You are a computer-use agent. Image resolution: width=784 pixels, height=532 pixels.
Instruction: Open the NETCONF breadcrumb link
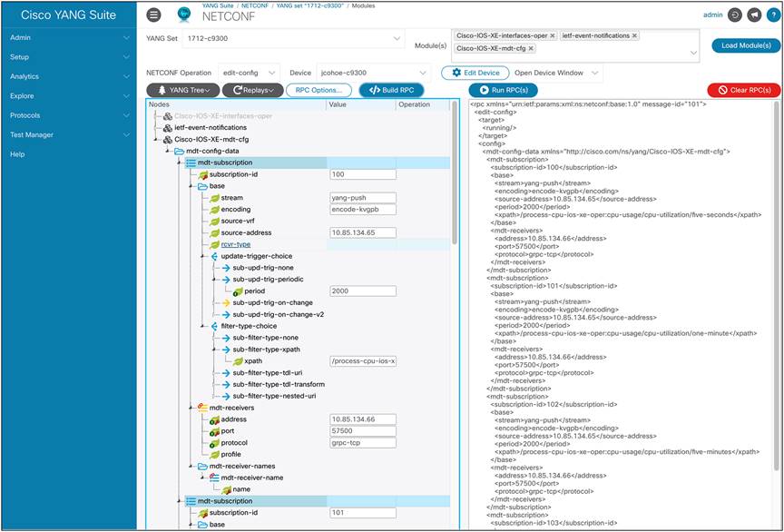tap(254, 5)
